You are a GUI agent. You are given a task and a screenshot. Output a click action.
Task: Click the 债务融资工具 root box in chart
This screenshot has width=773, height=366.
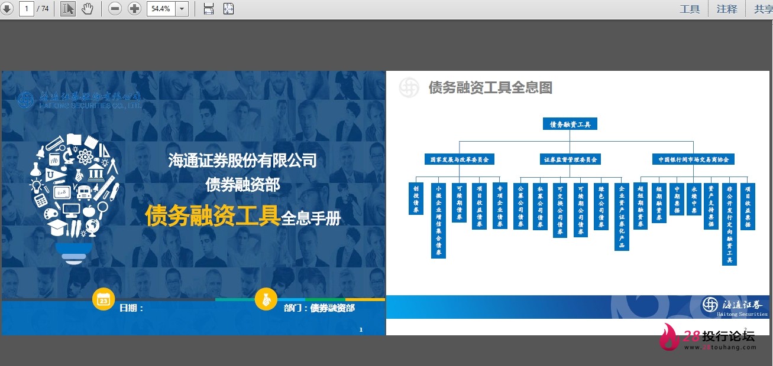point(570,124)
